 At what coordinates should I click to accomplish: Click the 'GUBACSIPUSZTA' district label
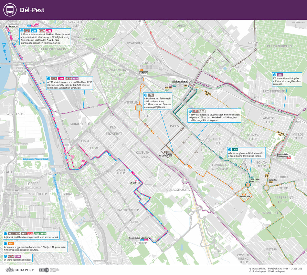coord(178,190)
